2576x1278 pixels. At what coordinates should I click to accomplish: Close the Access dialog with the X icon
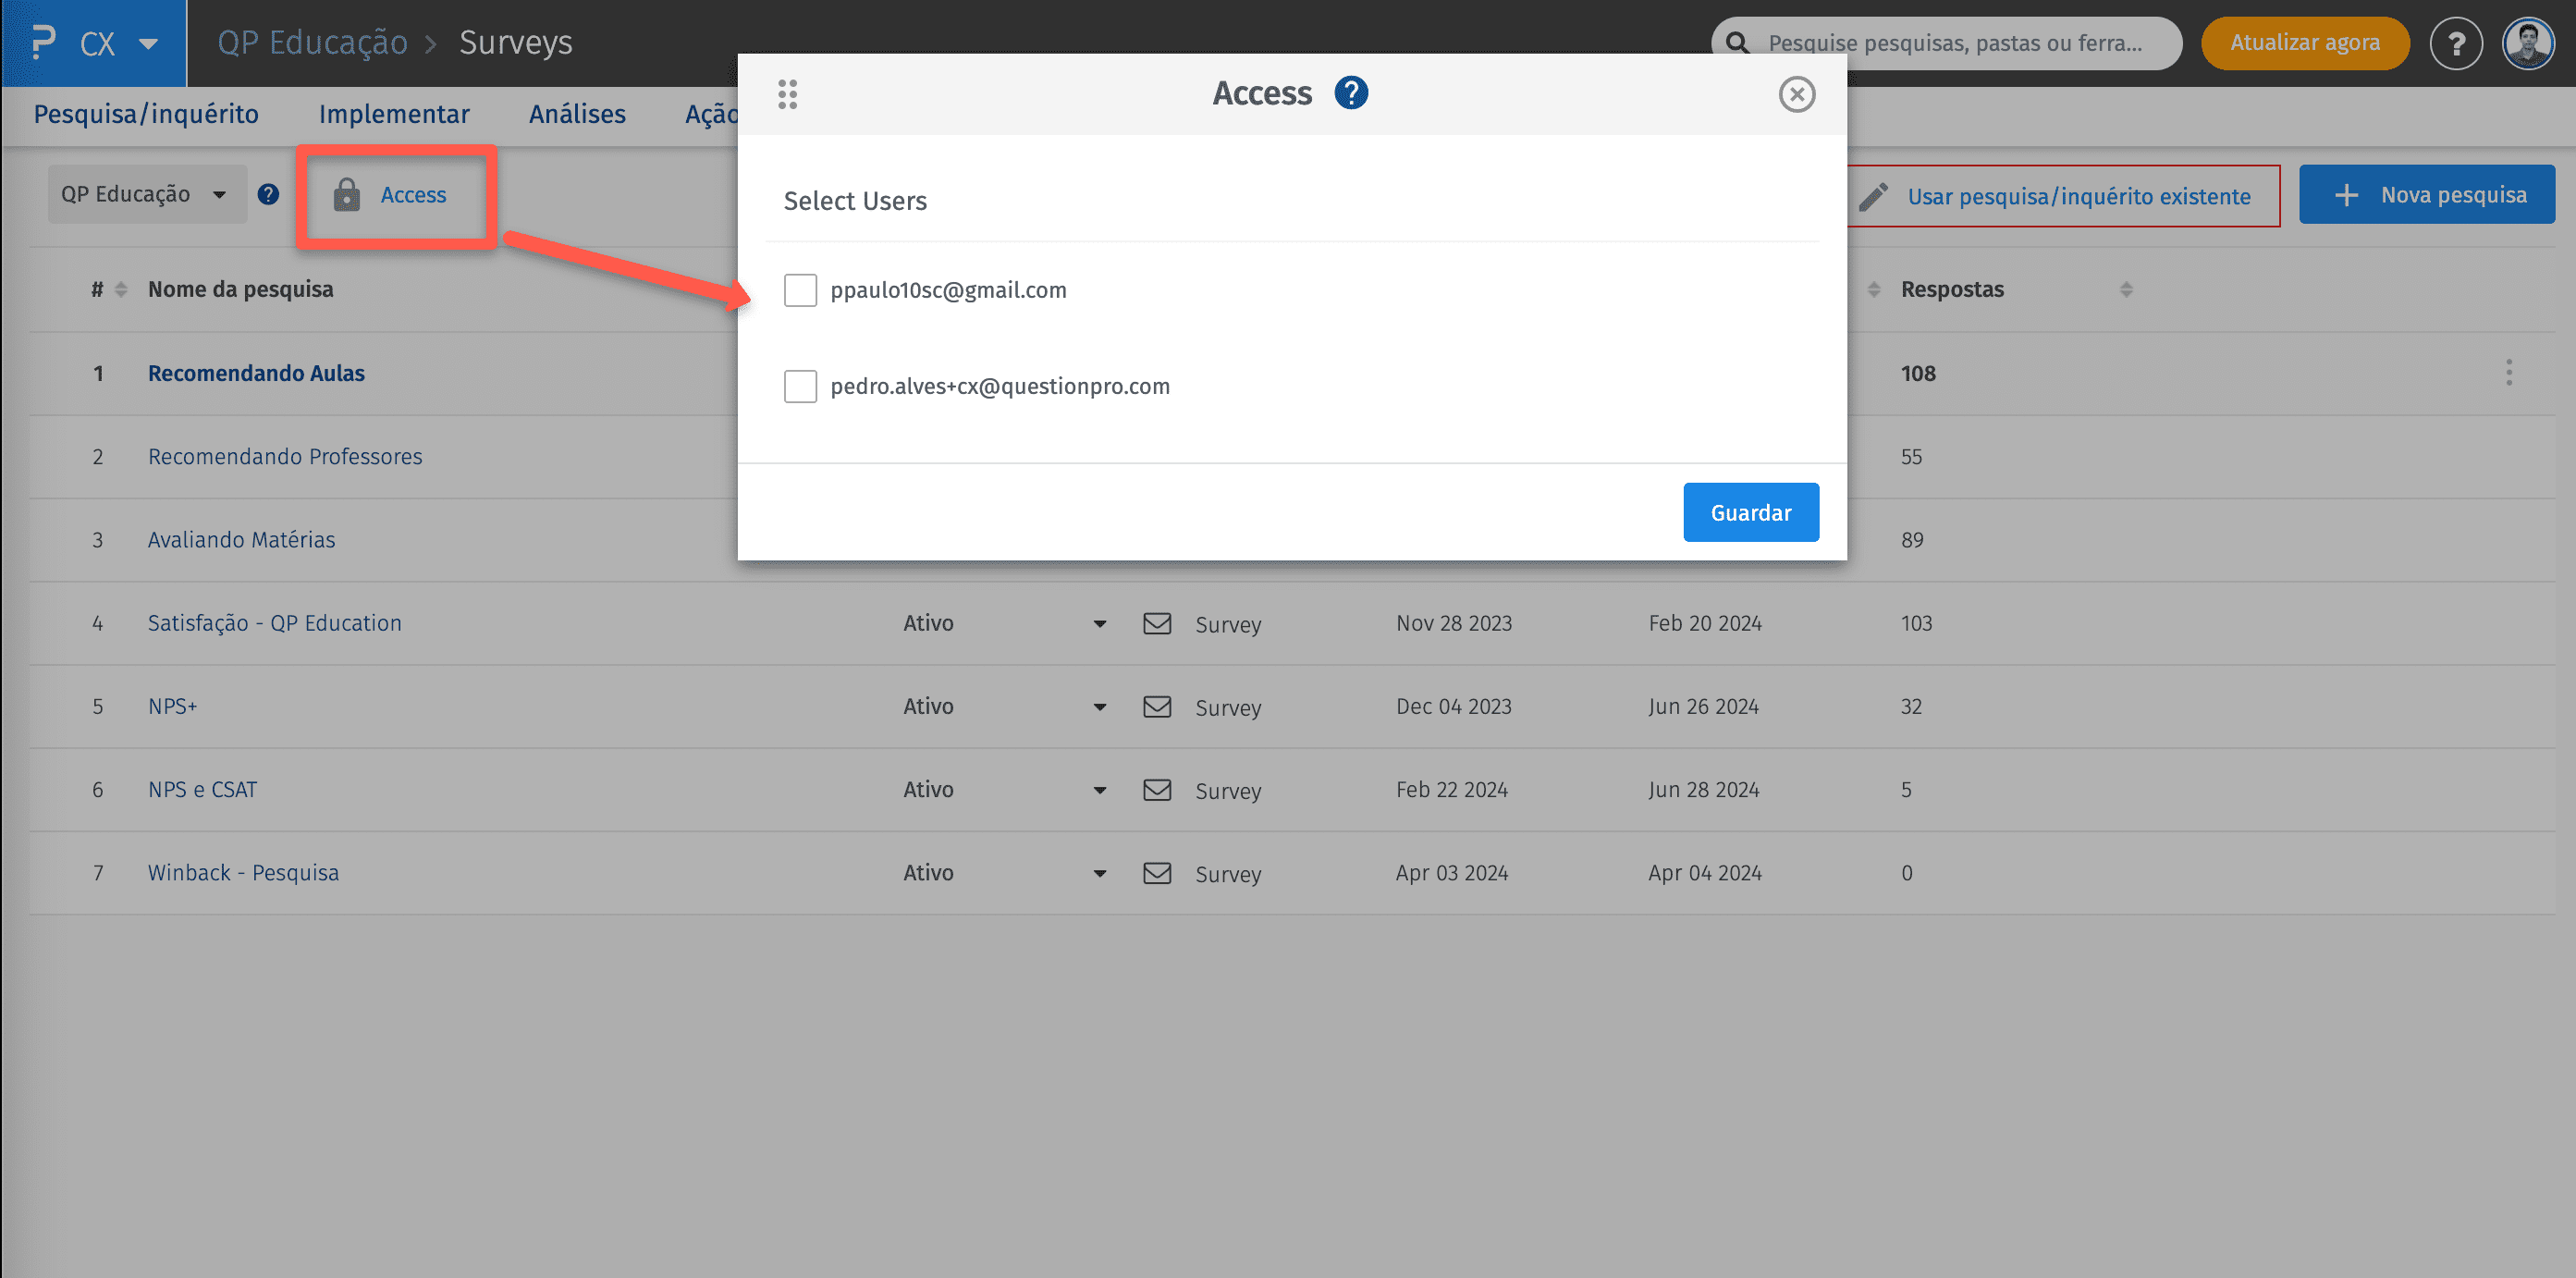pos(1796,94)
